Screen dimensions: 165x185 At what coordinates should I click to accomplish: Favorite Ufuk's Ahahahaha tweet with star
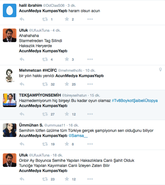[67, 59]
